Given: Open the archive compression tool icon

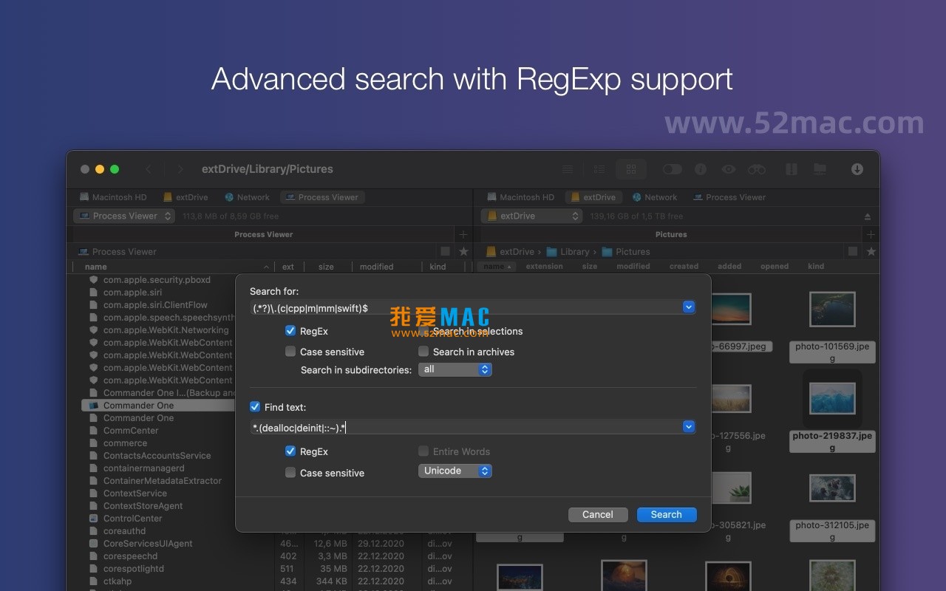Looking at the screenshot, I should [791, 168].
